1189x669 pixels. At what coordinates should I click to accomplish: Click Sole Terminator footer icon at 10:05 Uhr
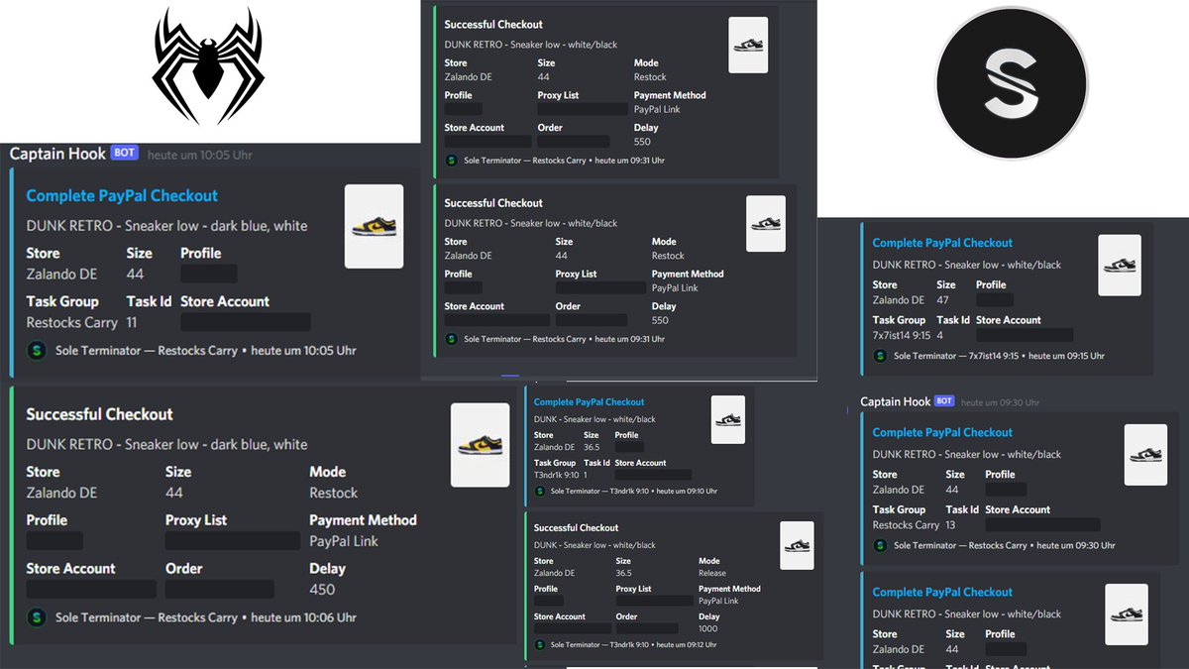click(x=37, y=350)
